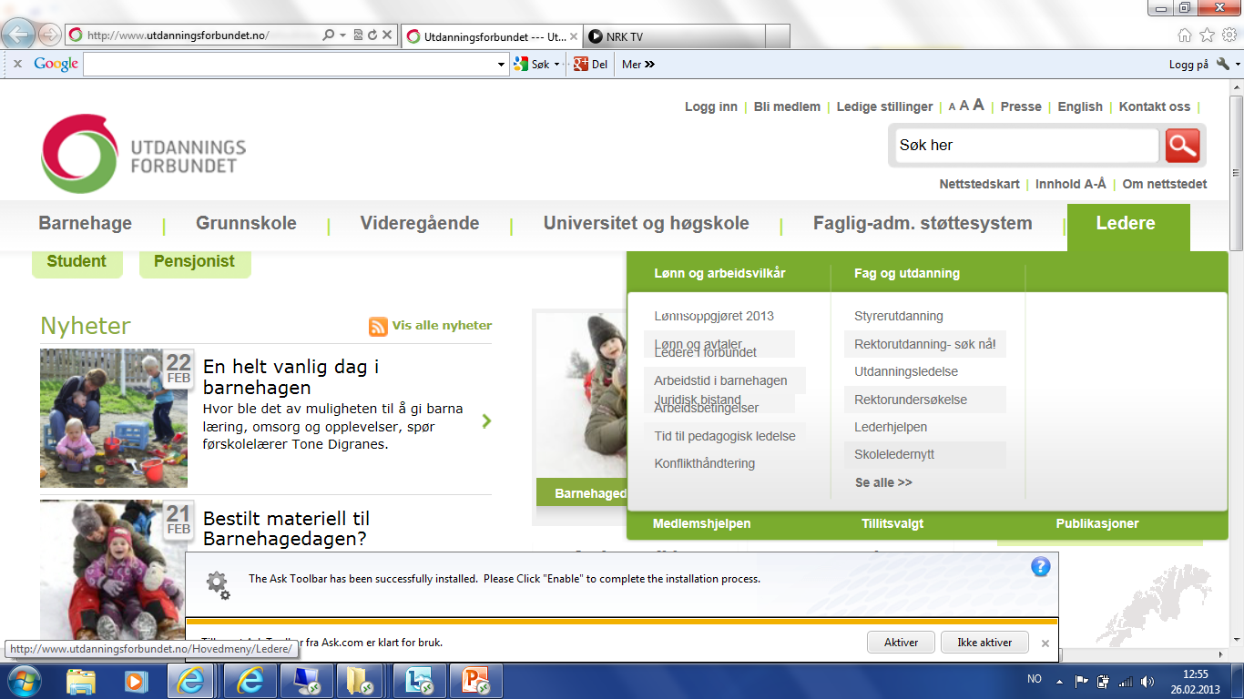The width and height of the screenshot is (1244, 699).
Task: Open the Favorites star icon
Action: point(1208,35)
